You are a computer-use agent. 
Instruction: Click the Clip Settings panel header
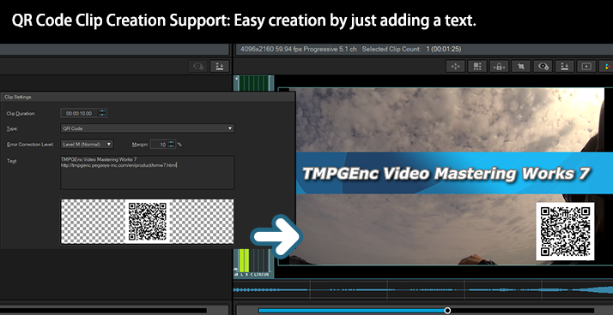(x=148, y=97)
